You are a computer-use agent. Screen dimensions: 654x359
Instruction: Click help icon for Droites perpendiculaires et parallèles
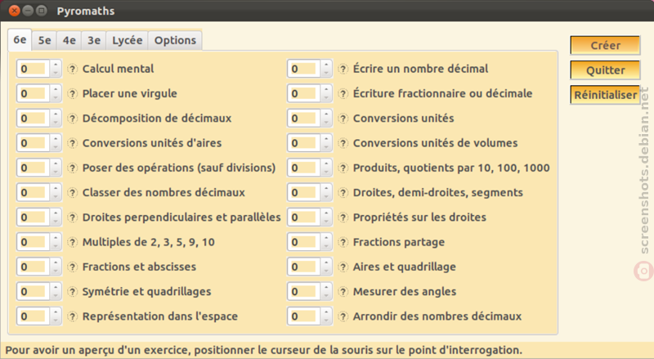(73, 218)
